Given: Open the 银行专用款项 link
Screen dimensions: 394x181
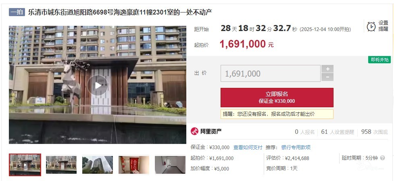Looking at the screenshot, I should click(296, 148).
